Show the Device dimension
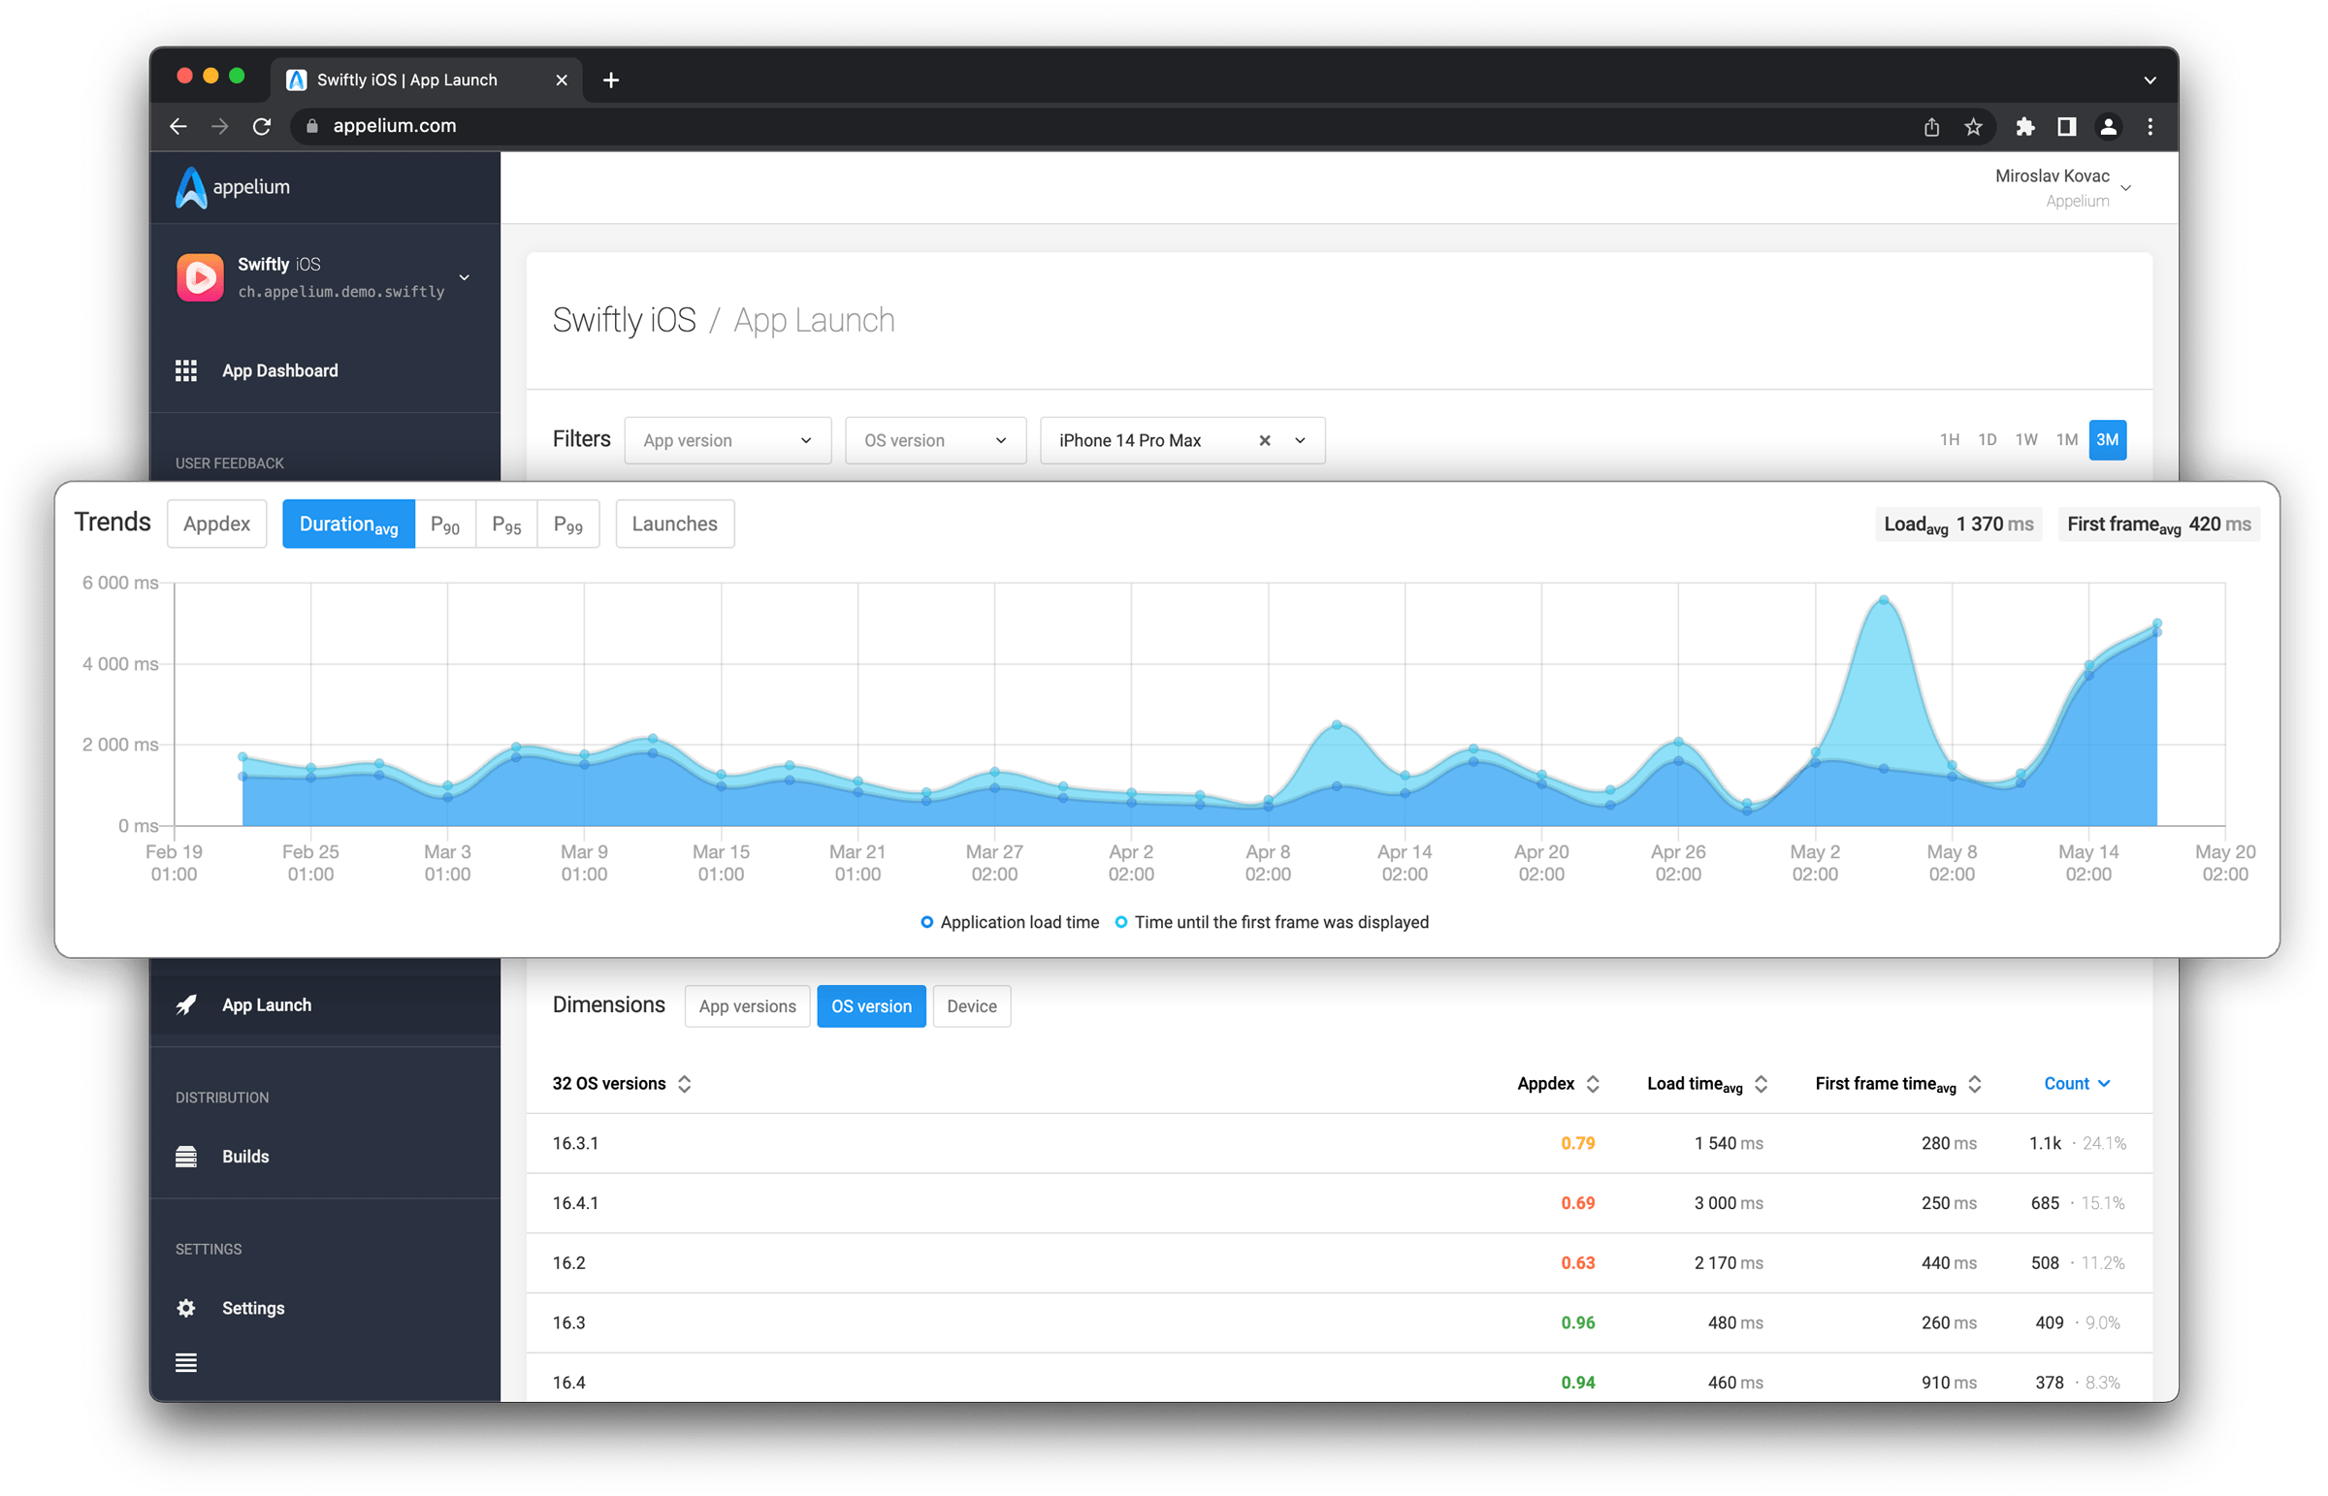 [x=972, y=1006]
